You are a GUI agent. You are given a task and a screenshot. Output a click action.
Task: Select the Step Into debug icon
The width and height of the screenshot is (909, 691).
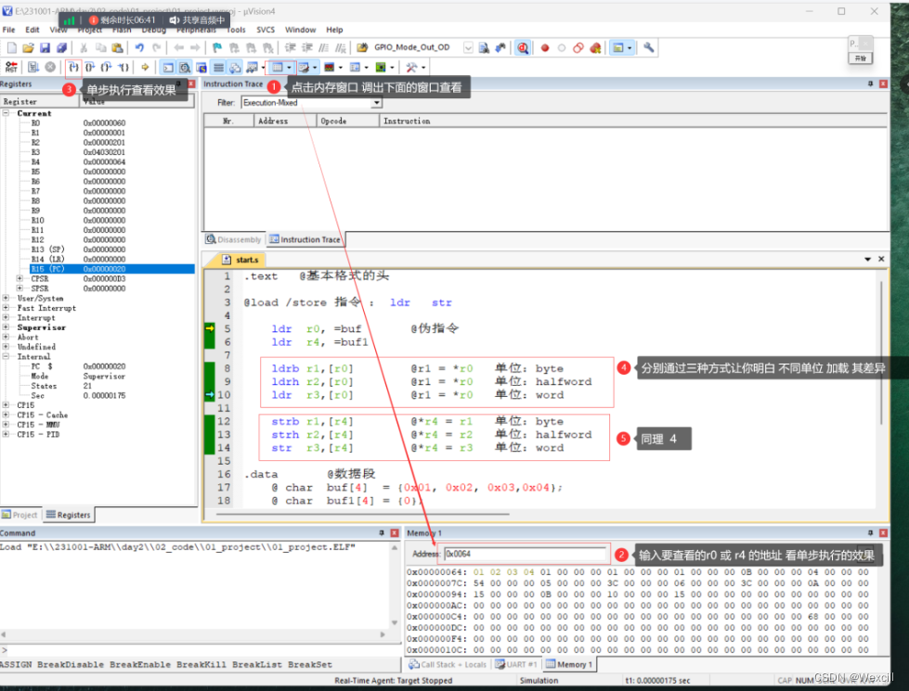tap(72, 67)
